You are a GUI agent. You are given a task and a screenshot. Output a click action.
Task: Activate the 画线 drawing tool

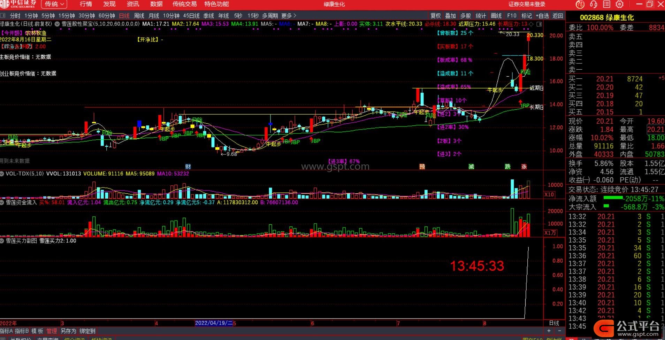click(496, 16)
